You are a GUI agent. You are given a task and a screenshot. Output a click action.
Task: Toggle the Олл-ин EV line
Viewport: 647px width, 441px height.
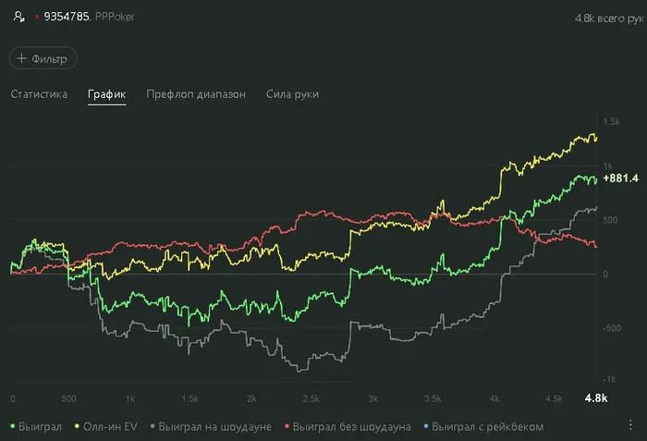pos(109,427)
